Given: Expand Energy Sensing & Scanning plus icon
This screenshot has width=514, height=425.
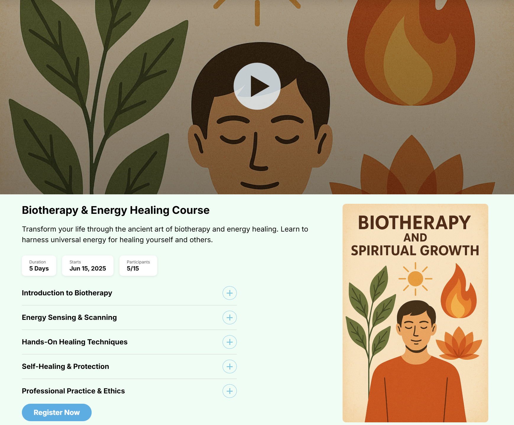Looking at the screenshot, I should (x=230, y=317).
